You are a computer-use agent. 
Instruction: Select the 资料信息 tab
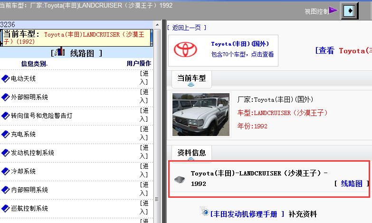point(191,154)
